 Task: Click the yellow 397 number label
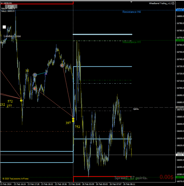[68, 123]
